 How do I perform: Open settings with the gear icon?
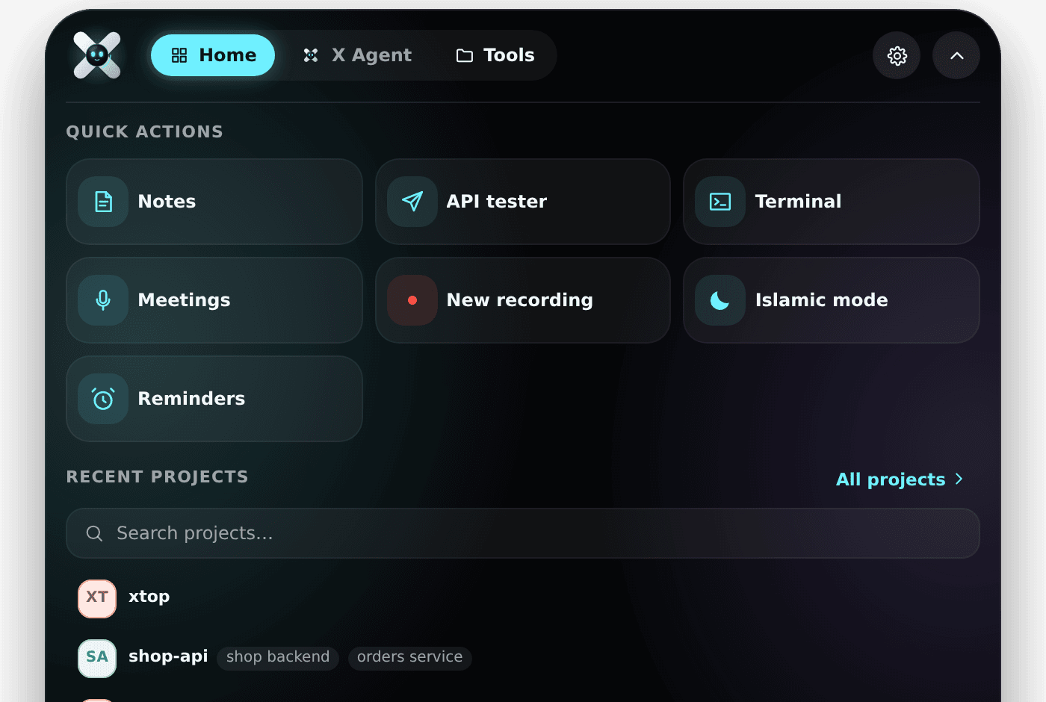897,55
